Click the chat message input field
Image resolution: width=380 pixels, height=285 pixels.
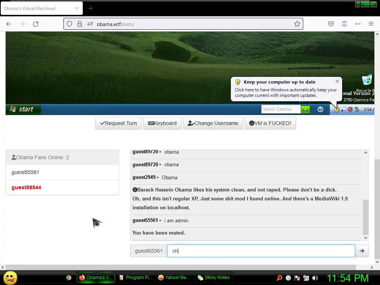(261, 251)
